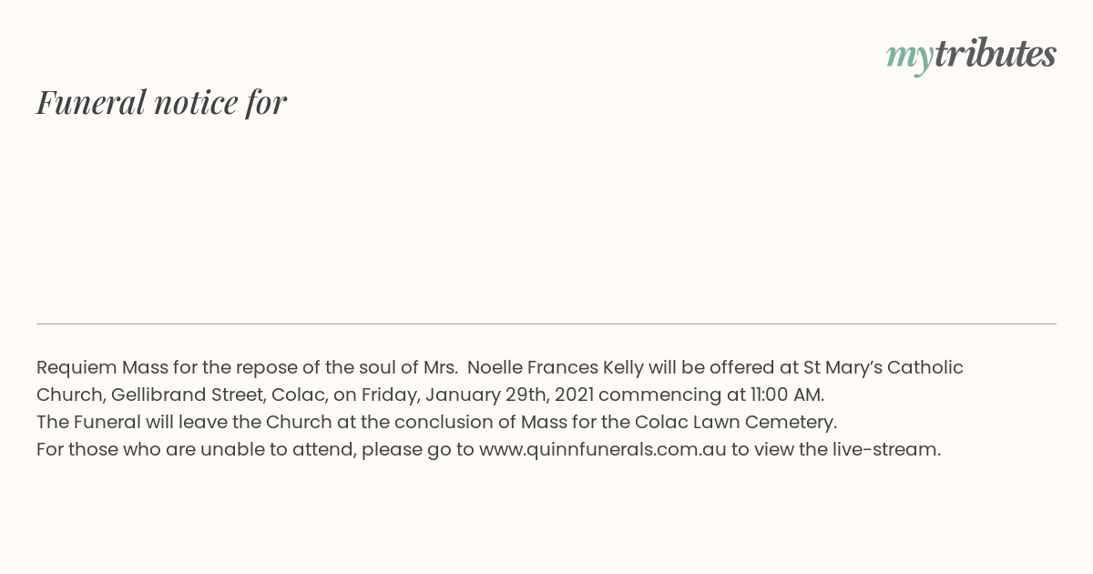Click the date "January 29th, 2021"
Screen dimensions: 1093x574
click(x=508, y=395)
